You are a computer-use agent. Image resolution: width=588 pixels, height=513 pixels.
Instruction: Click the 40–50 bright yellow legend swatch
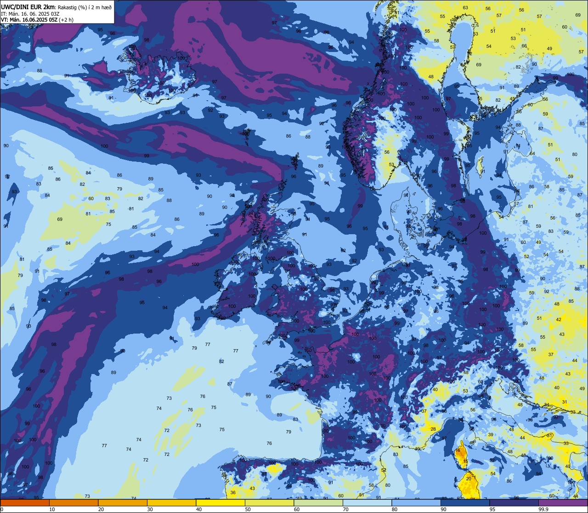pyautogui.click(x=220, y=503)
